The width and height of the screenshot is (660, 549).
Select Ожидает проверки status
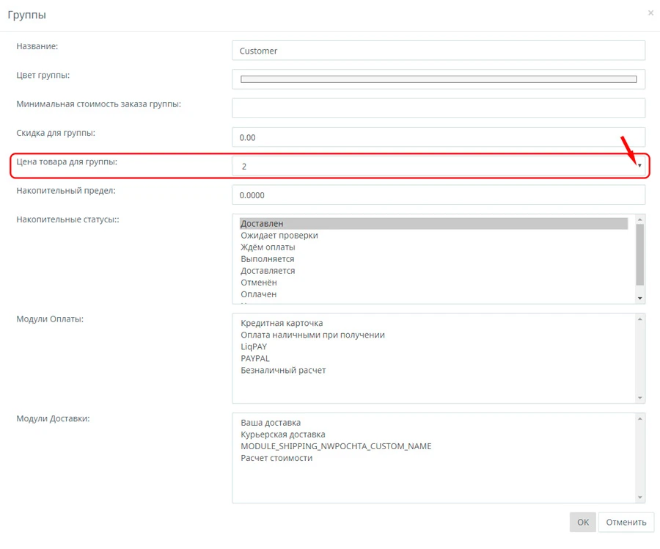[x=279, y=236]
